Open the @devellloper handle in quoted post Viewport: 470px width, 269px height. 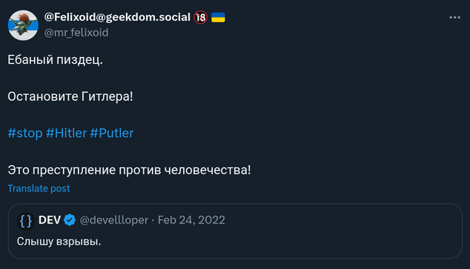tap(114, 220)
